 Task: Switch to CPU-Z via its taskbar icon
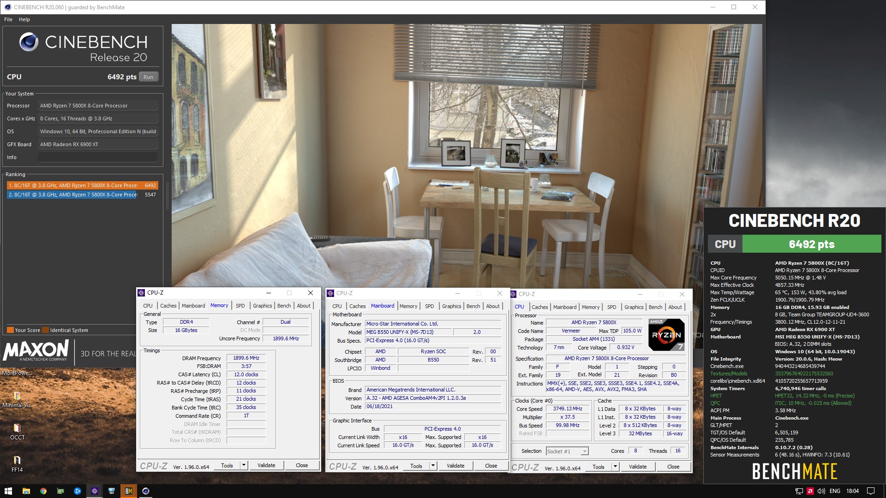click(95, 491)
